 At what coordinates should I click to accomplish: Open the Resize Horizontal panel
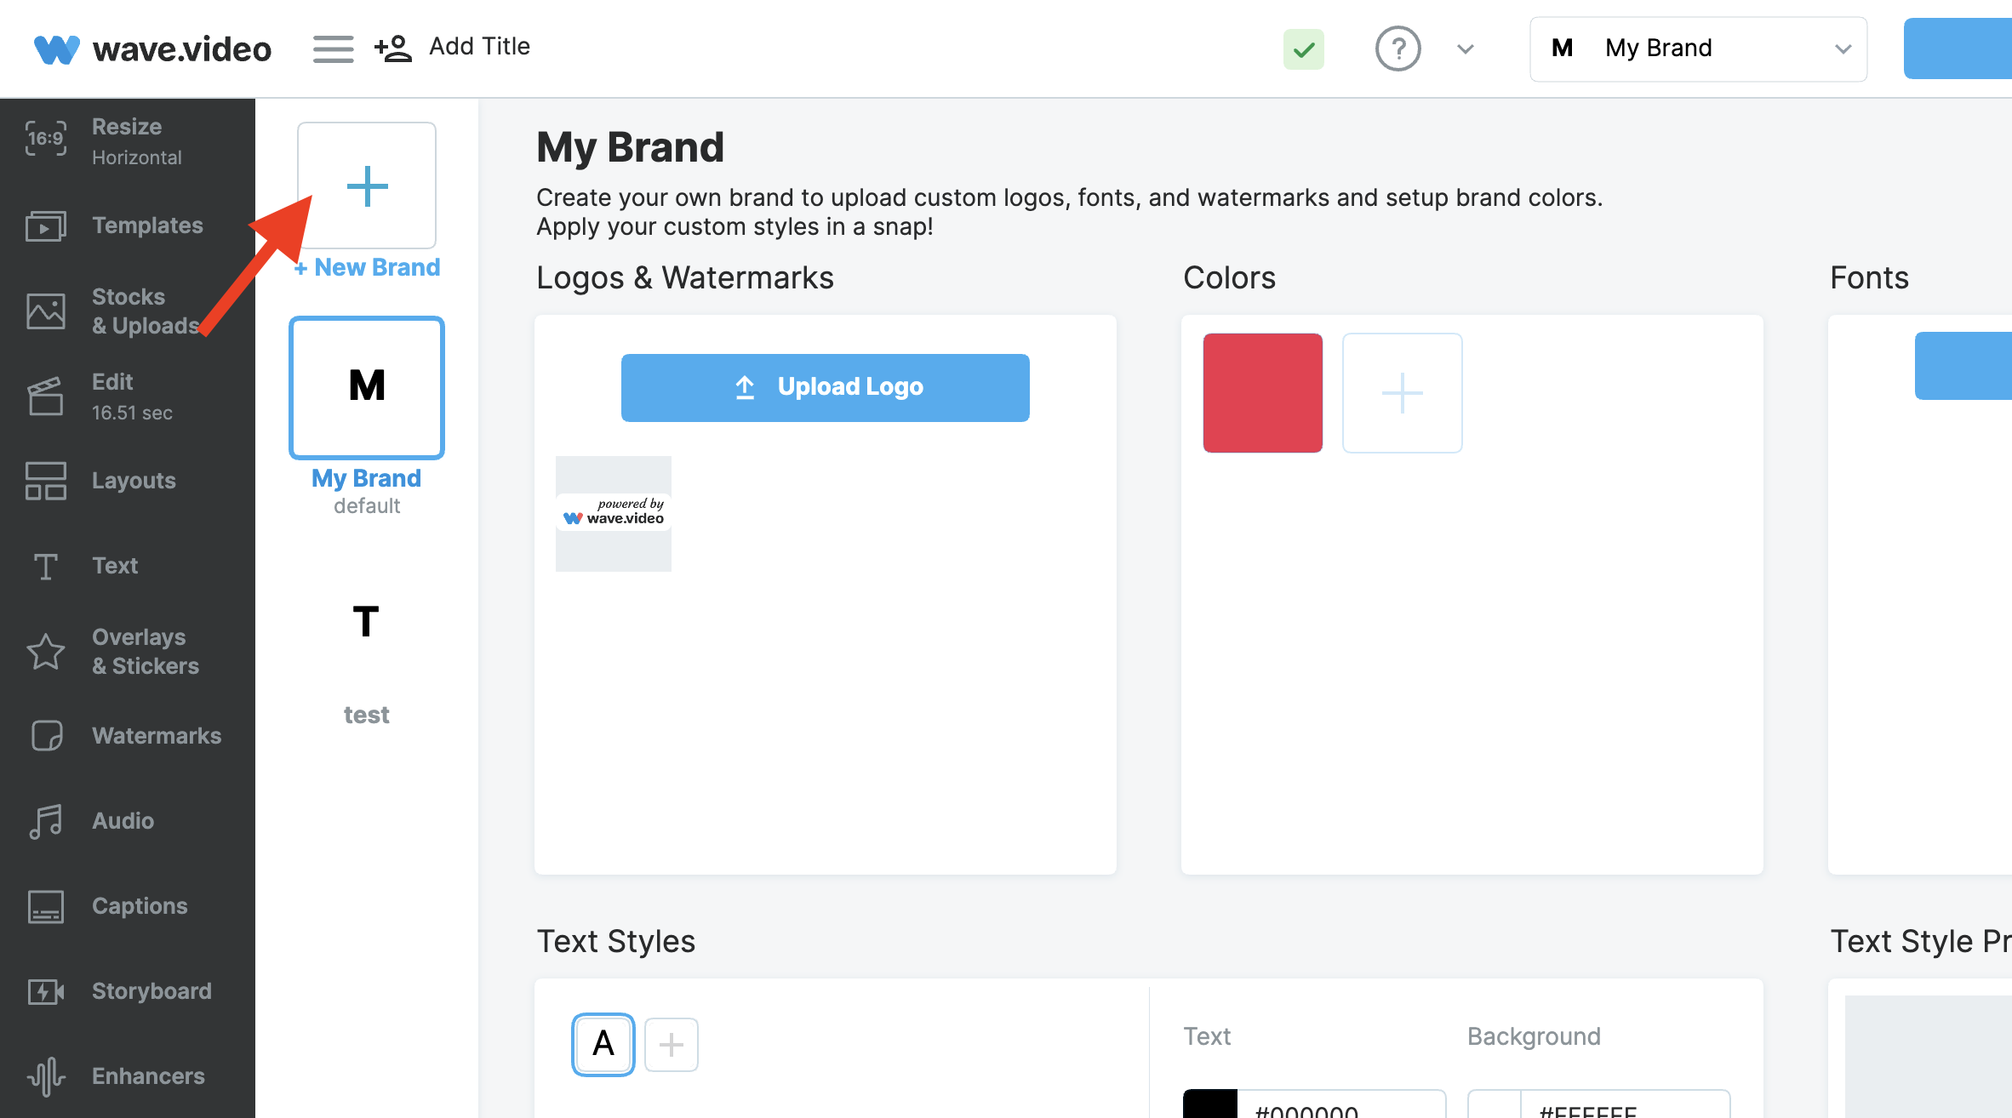tap(128, 140)
